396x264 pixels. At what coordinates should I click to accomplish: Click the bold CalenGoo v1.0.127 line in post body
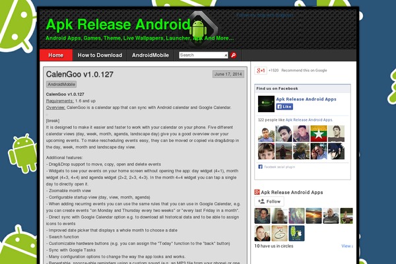[65, 94]
